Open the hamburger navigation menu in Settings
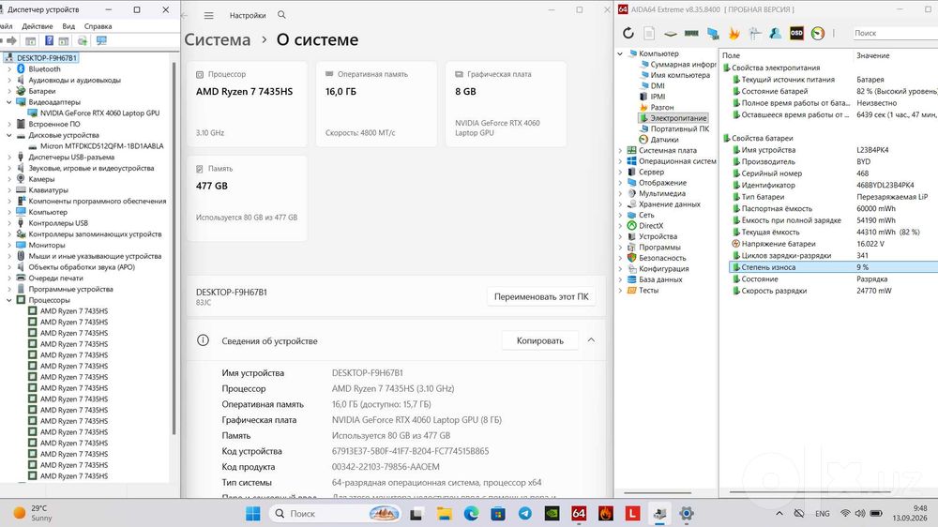 click(208, 16)
